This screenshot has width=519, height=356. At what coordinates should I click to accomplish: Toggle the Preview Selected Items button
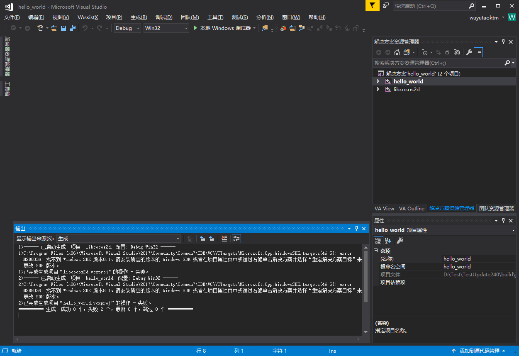click(478, 52)
